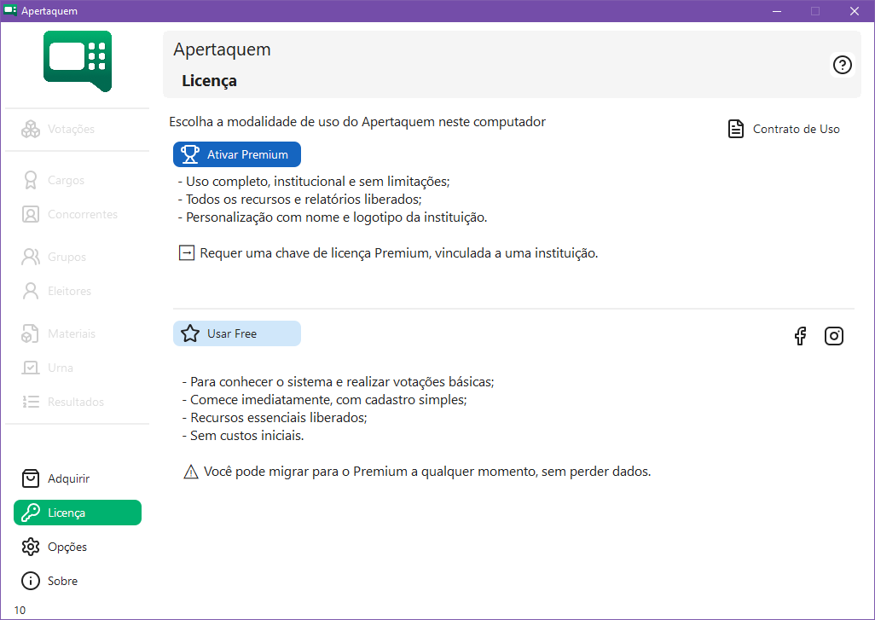
Task: Open the Cargos sidebar entry
Action: [x=77, y=180]
